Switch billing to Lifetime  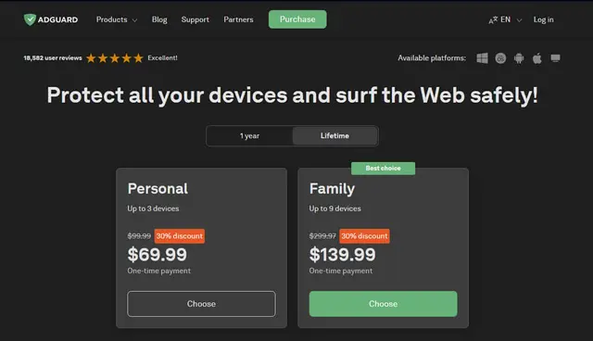tap(334, 135)
